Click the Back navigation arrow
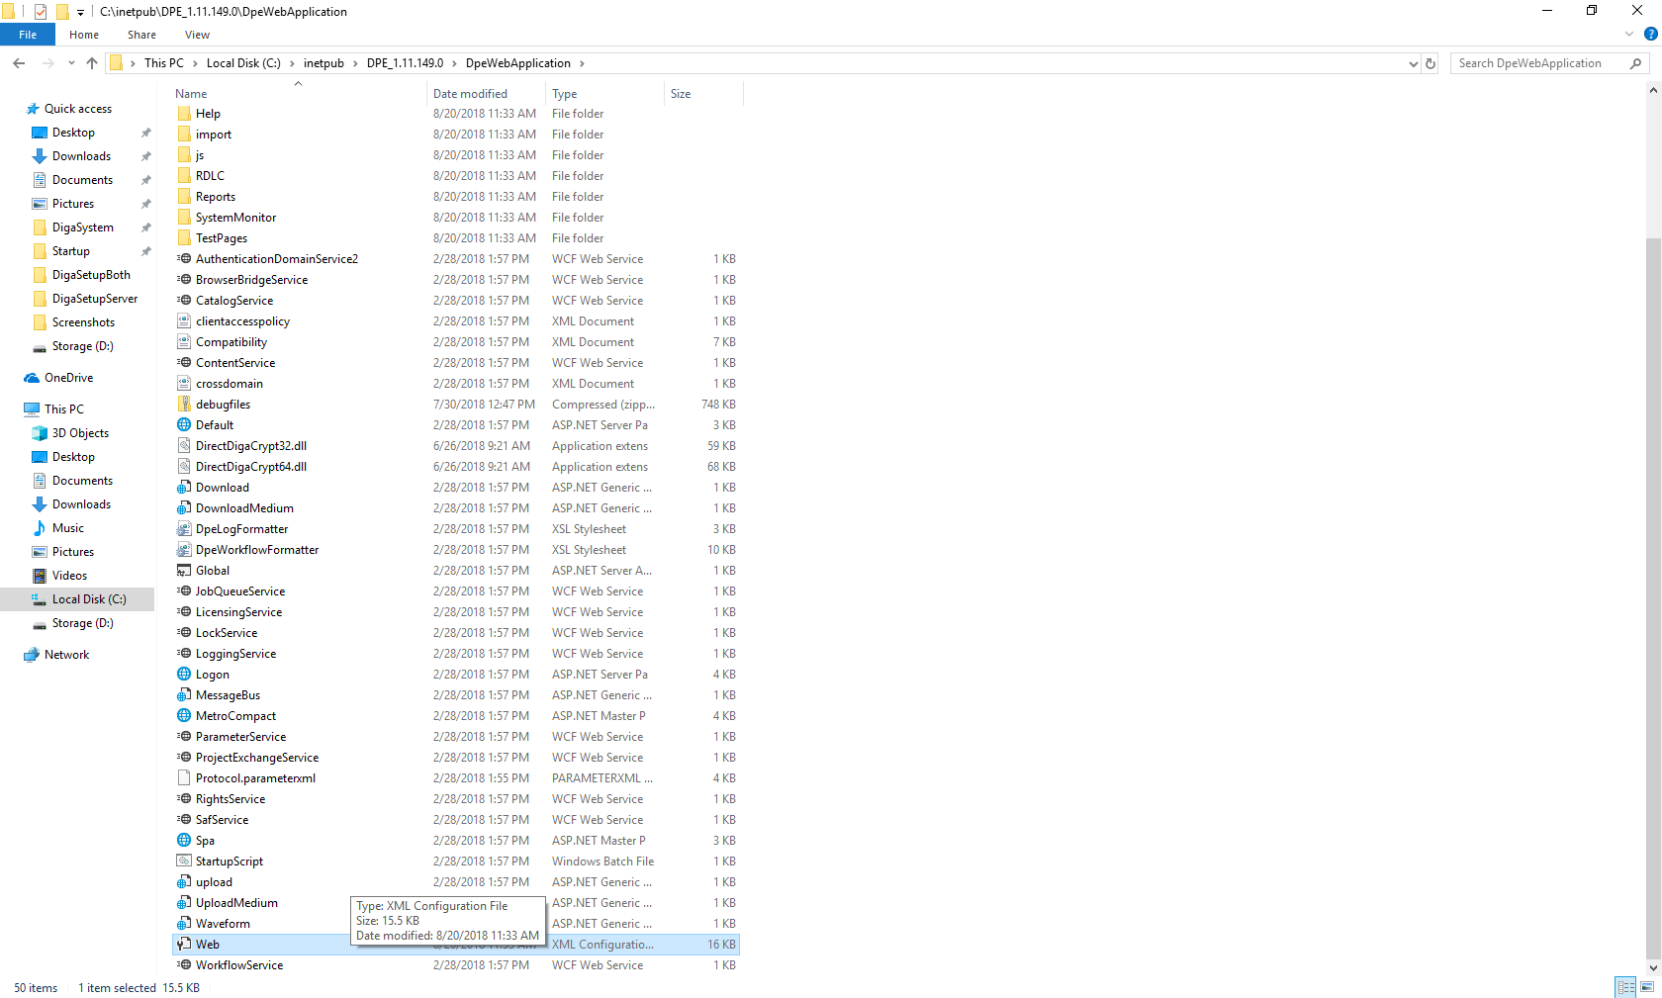This screenshot has height=998, width=1662. 19,63
